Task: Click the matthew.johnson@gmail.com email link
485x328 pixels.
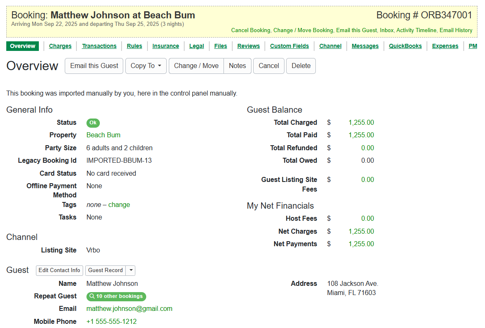Action: [129, 309]
